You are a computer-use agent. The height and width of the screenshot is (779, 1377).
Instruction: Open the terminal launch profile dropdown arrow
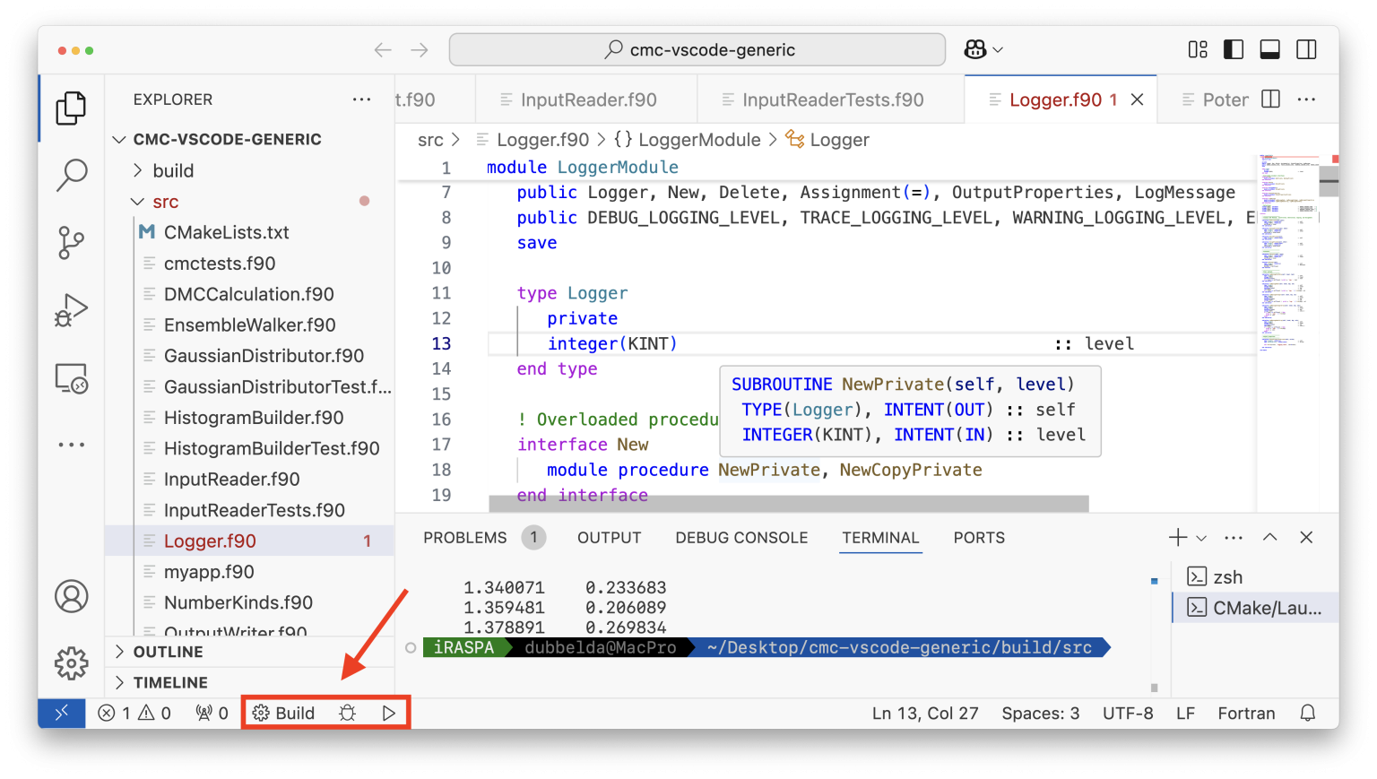click(x=1202, y=537)
